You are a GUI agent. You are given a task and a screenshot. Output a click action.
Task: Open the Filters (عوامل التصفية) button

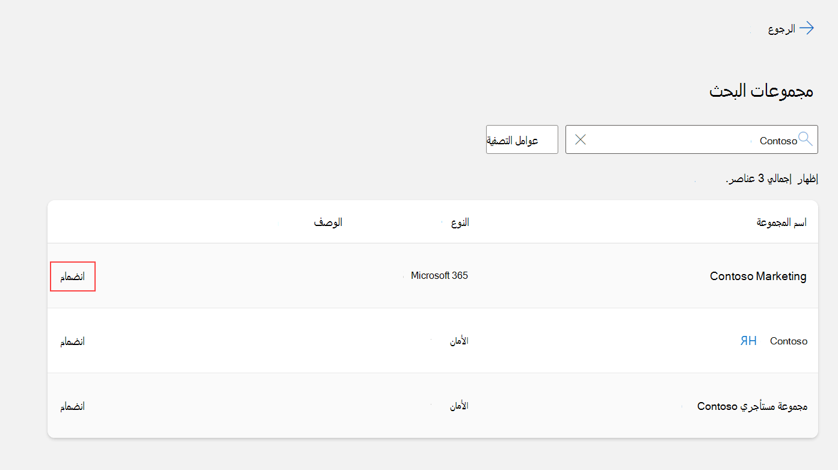pyautogui.click(x=522, y=139)
